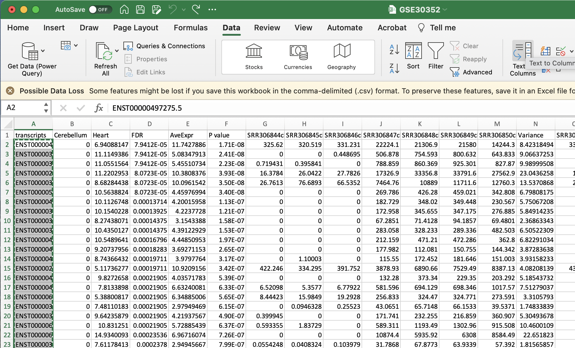Viewport: 575px width, 348px height.
Task: Click the Clear filter button
Action: tap(465, 46)
